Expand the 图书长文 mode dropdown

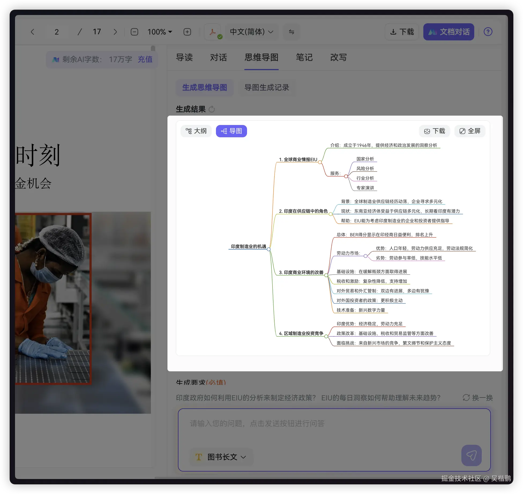(222, 457)
